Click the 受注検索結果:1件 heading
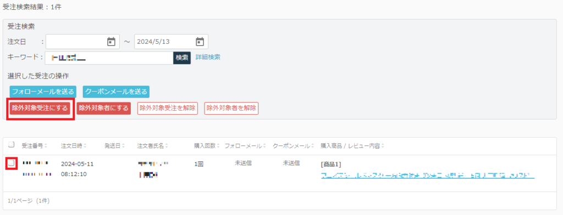Screen dimensions: 563x215 [32, 7]
